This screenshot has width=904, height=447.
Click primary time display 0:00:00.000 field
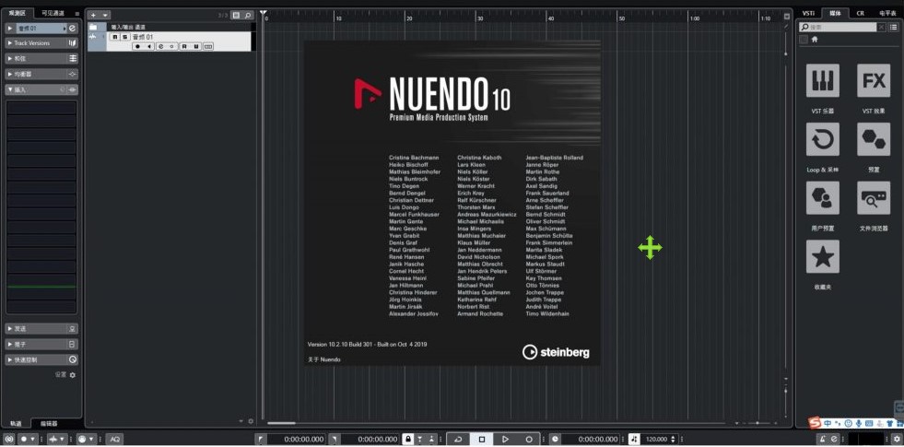[x=590, y=439]
